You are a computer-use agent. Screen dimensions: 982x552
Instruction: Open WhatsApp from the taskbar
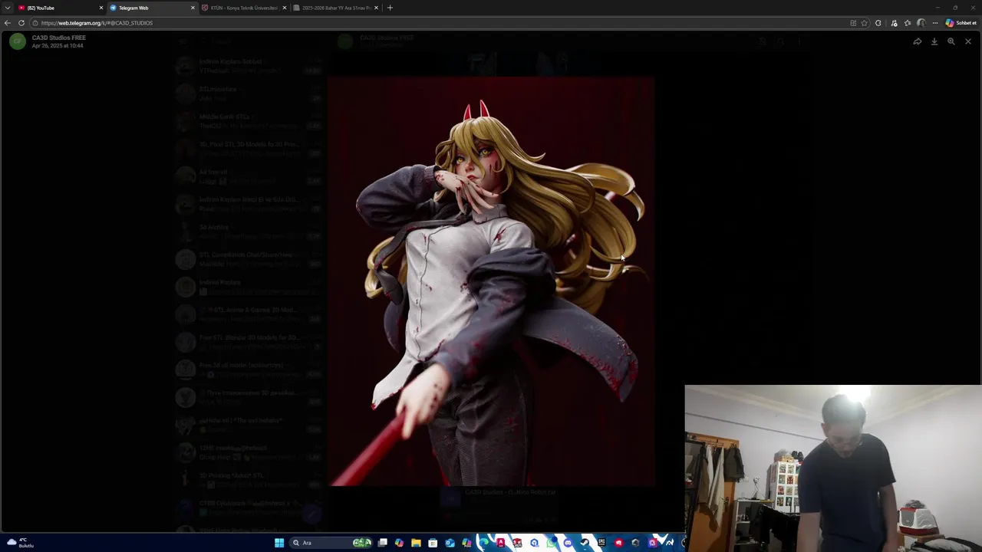coord(552,543)
